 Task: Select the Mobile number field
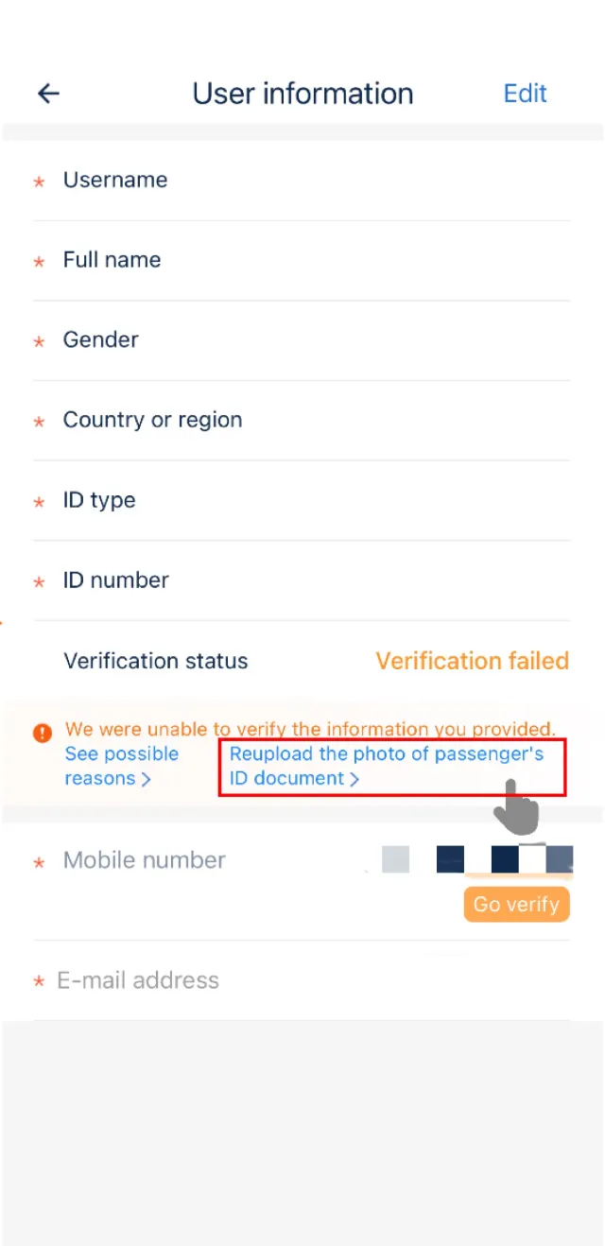[x=302, y=881]
